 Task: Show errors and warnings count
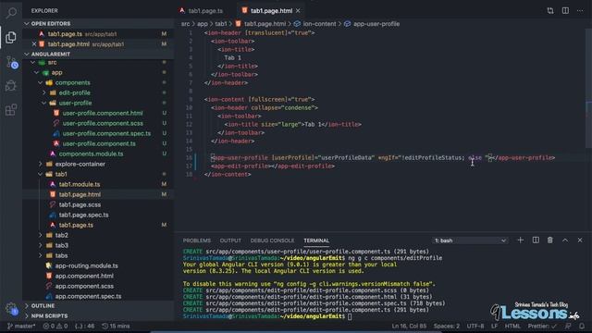[55, 326]
